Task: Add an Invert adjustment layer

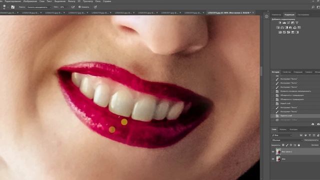Action: pyautogui.click(x=280, y=32)
